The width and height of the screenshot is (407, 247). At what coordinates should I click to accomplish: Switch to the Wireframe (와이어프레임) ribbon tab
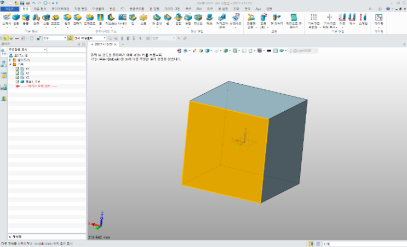point(60,9)
